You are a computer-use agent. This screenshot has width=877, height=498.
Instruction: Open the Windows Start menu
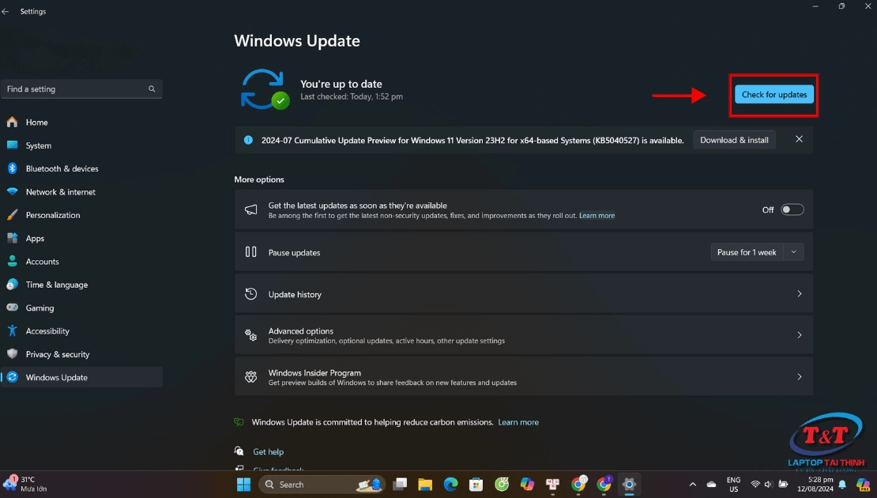click(244, 485)
